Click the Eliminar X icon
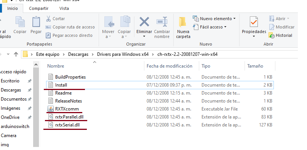 click(x=144, y=22)
